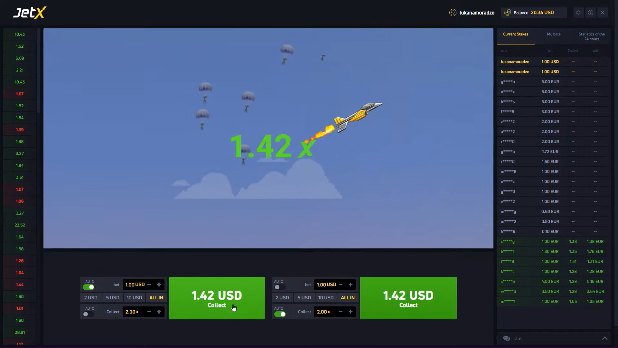Click the balance wallet icon
Screen dimensions: 618x348
507,13
